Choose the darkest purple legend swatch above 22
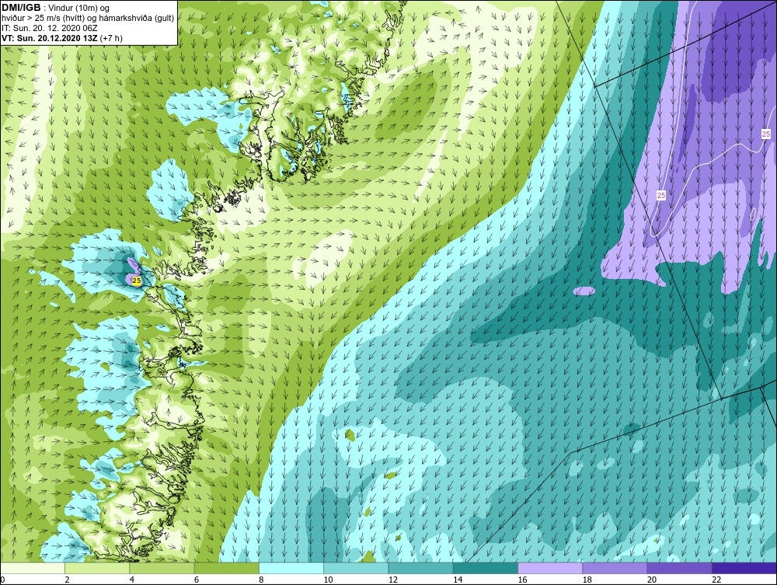This screenshot has width=777, height=585. pos(744,568)
